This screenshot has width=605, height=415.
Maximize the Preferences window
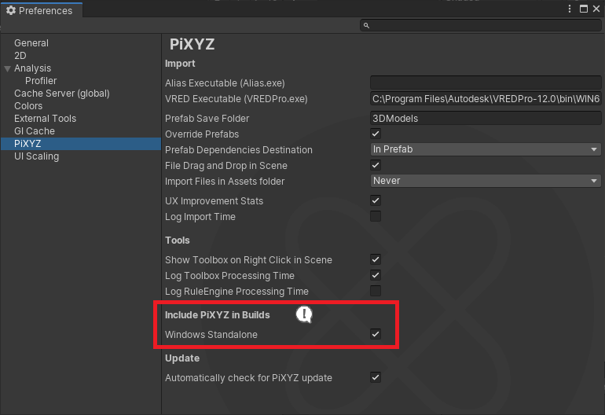(x=584, y=9)
